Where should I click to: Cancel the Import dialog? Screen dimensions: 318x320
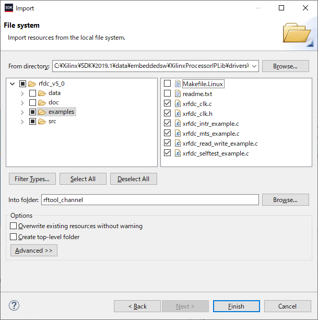point(288,306)
